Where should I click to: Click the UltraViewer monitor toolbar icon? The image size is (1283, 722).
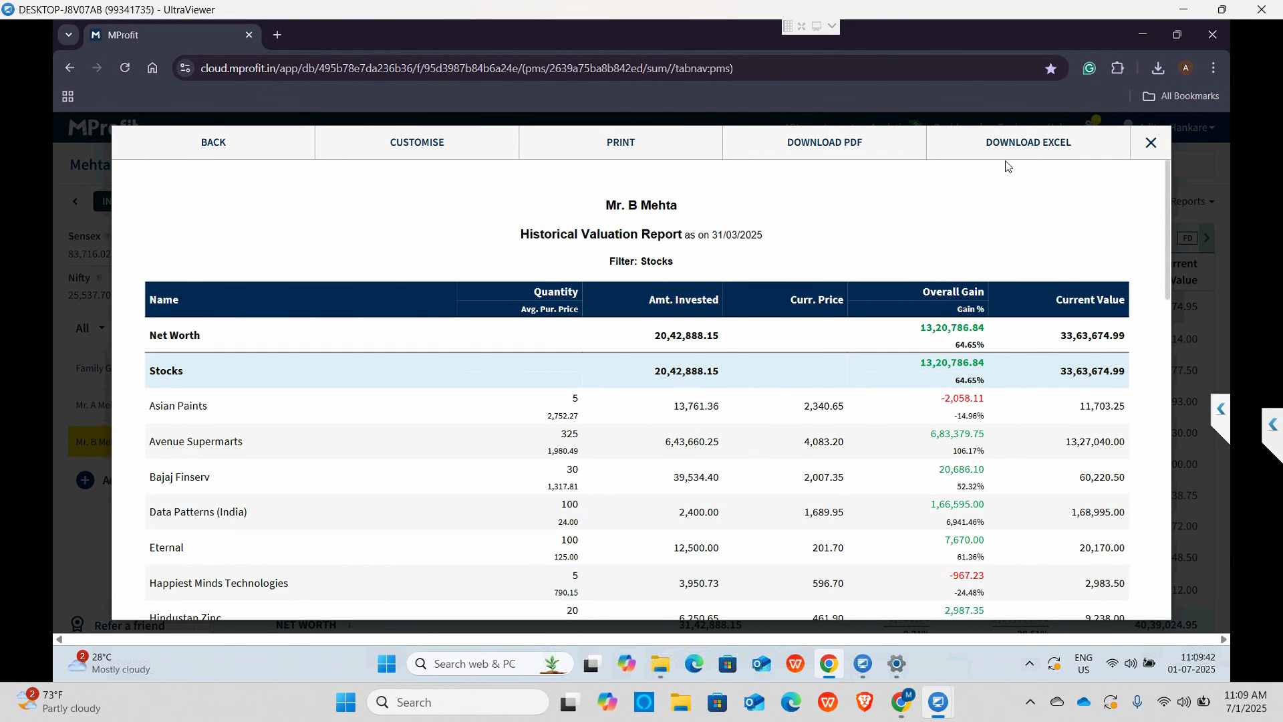coord(817,26)
